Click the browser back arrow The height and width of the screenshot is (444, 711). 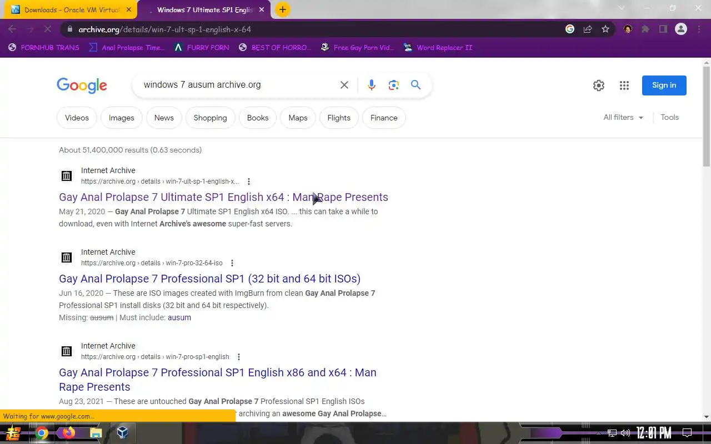click(x=12, y=29)
